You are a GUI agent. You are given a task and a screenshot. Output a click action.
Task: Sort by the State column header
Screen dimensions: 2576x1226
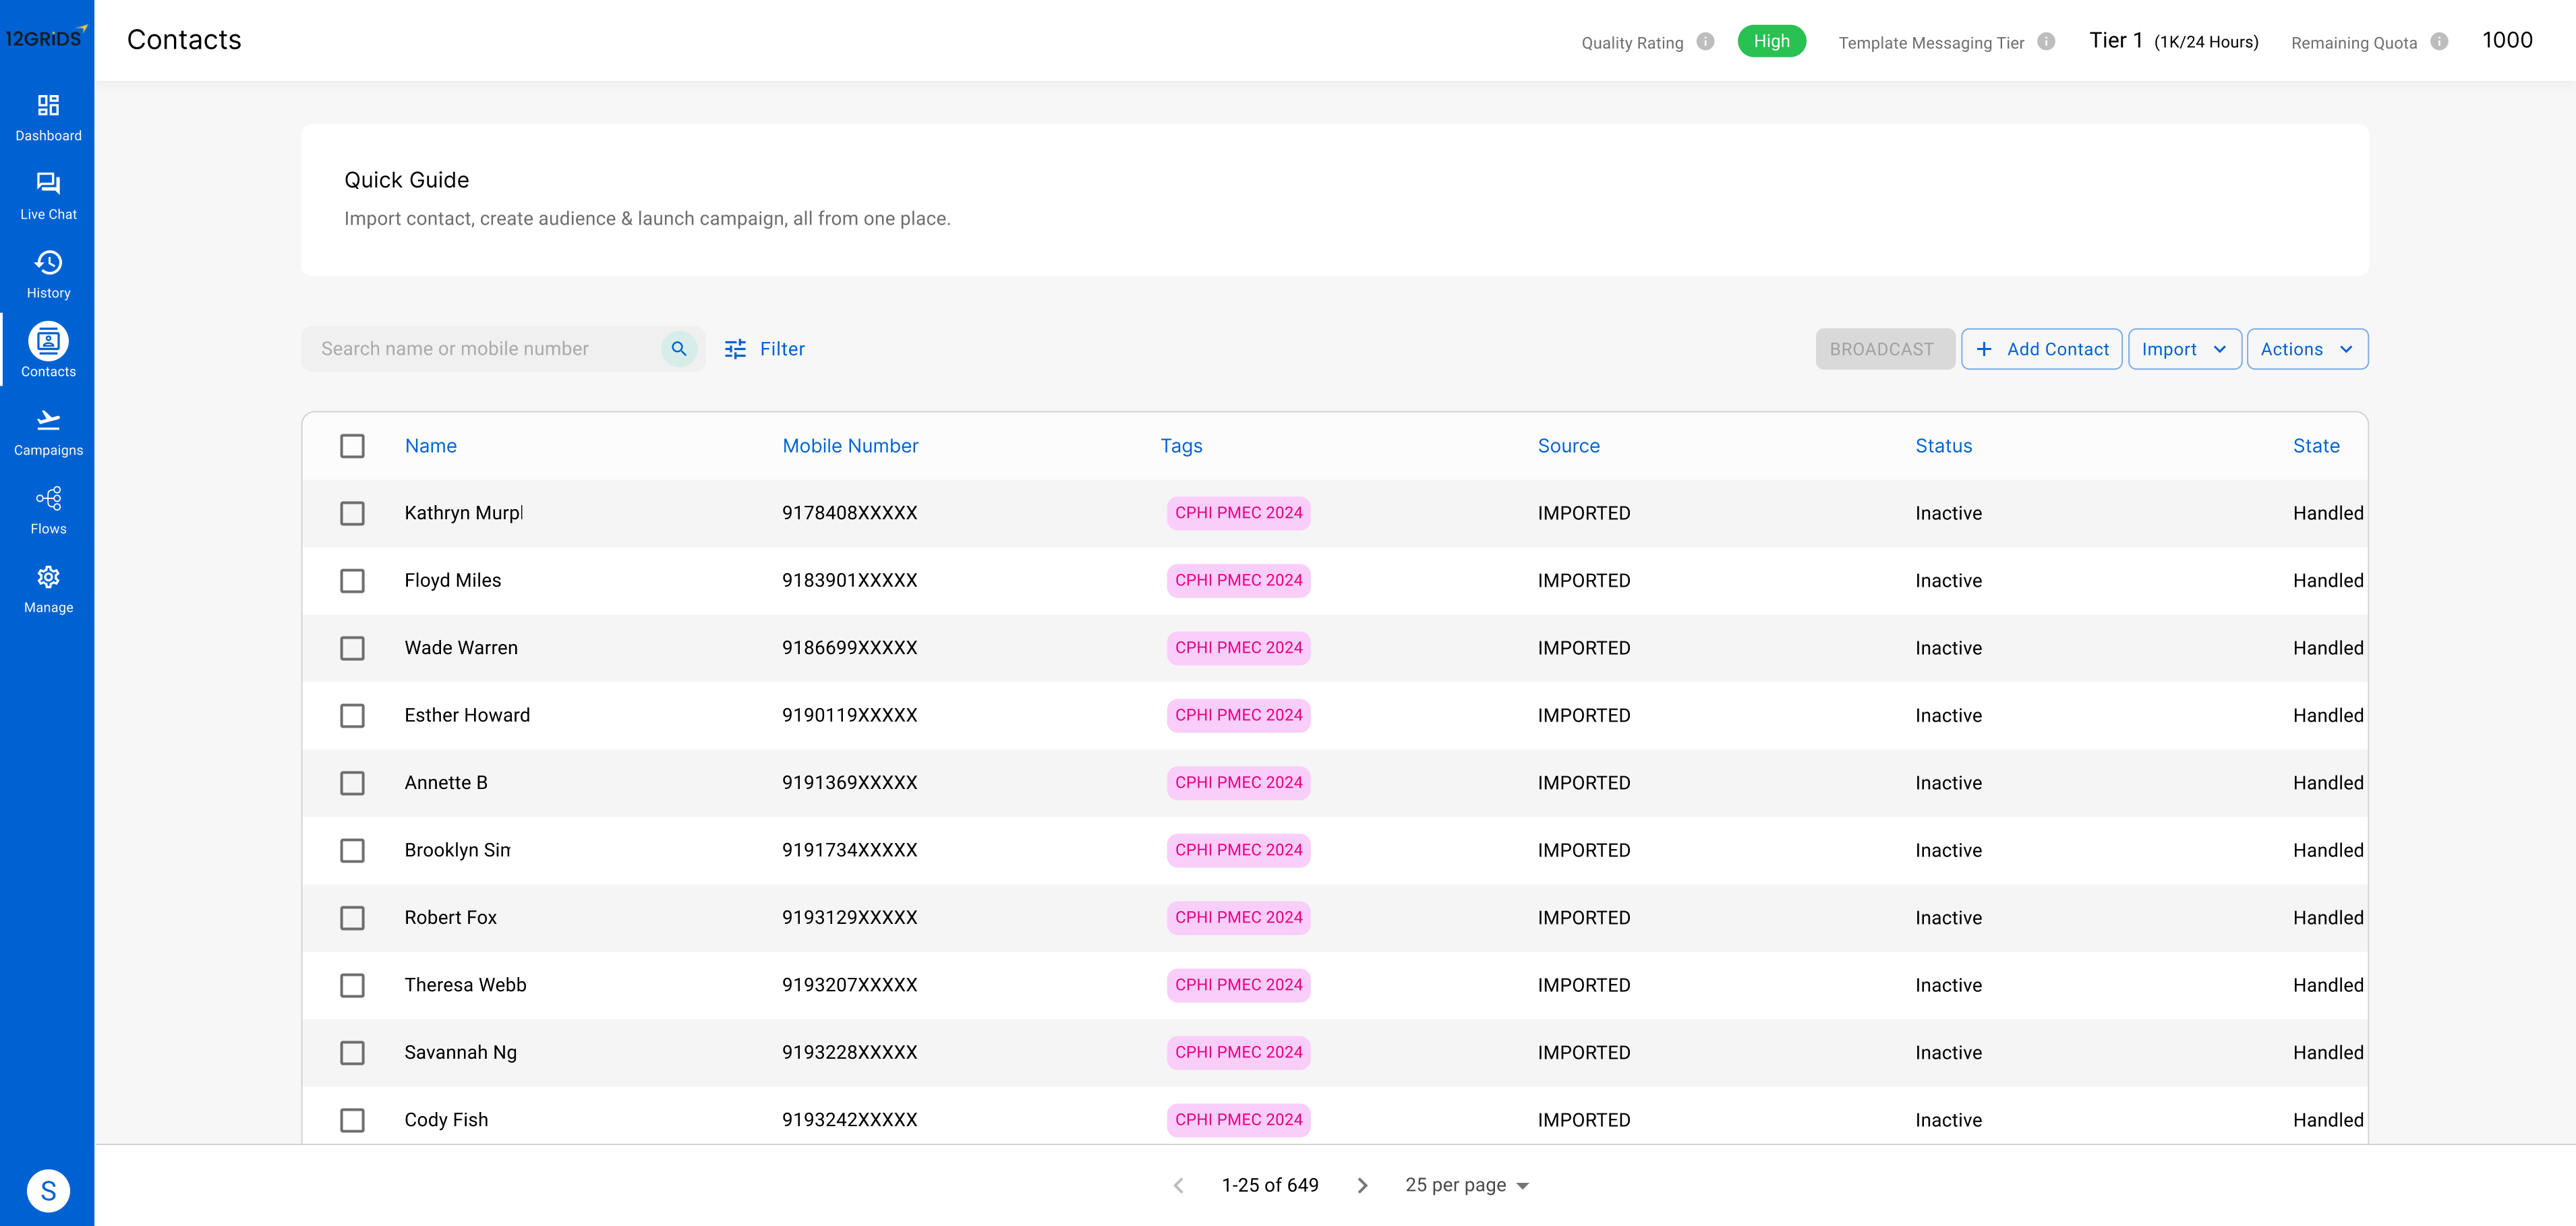coord(2316,446)
